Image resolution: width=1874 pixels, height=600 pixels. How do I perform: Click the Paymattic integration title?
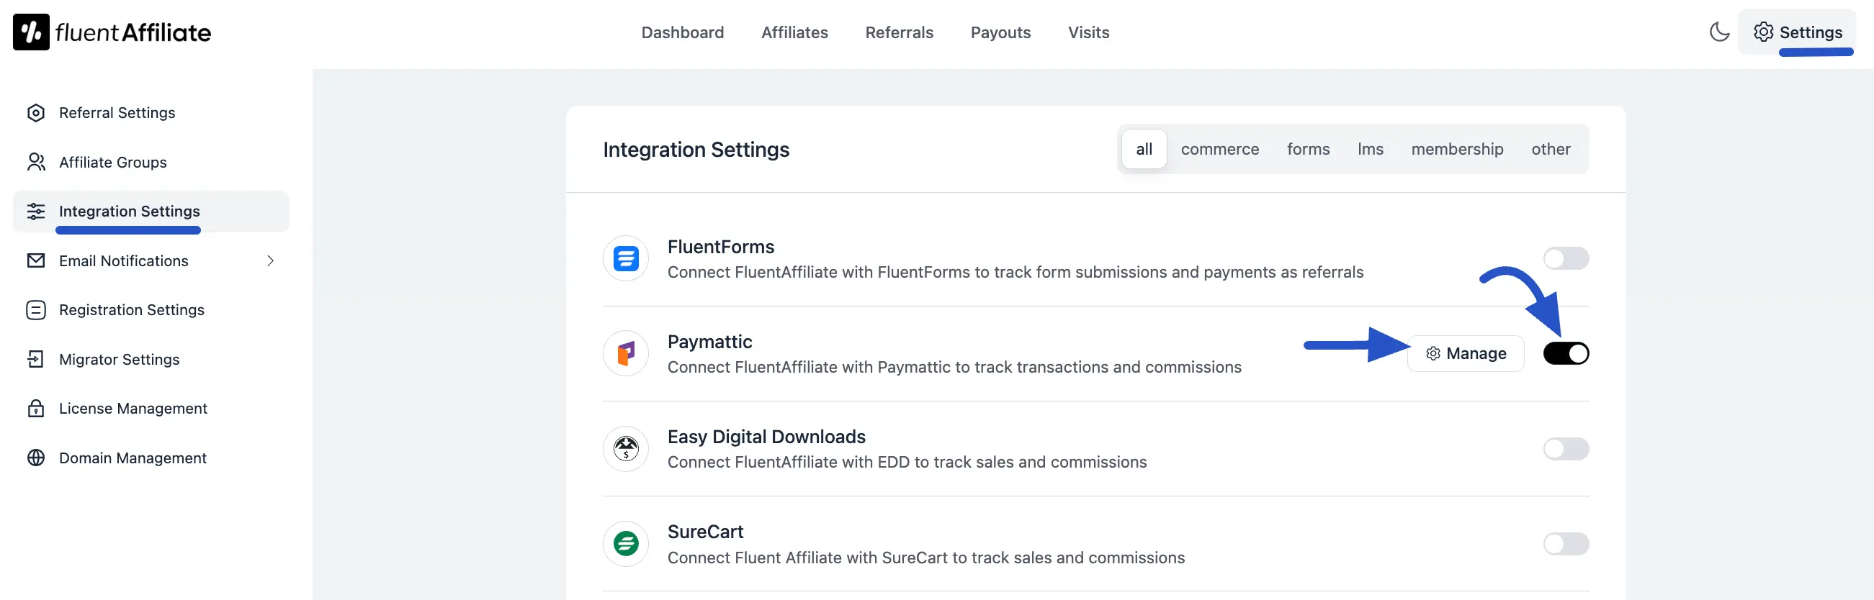pyautogui.click(x=709, y=342)
